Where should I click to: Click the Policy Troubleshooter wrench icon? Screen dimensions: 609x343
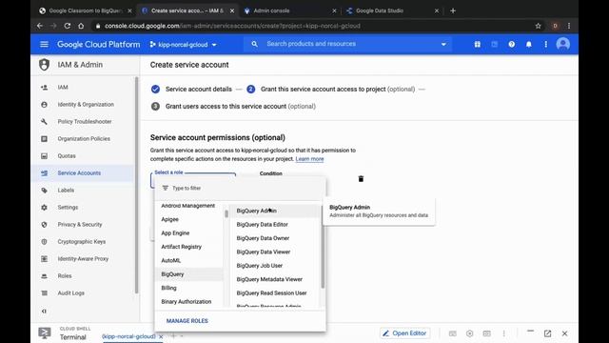click(x=45, y=122)
